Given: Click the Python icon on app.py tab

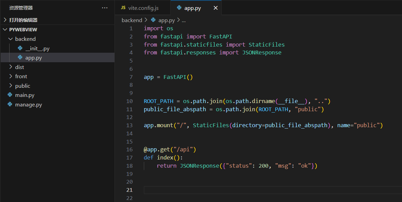Looking at the screenshot, I should (179, 8).
